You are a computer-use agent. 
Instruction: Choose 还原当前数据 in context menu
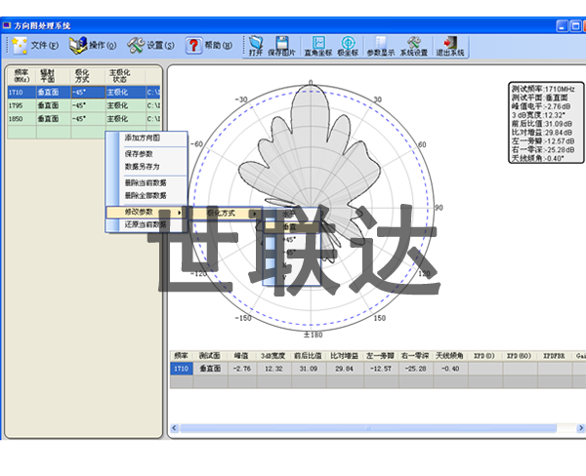point(146,224)
